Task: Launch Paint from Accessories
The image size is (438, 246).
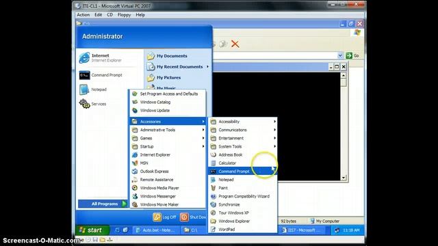Action: [243, 188]
